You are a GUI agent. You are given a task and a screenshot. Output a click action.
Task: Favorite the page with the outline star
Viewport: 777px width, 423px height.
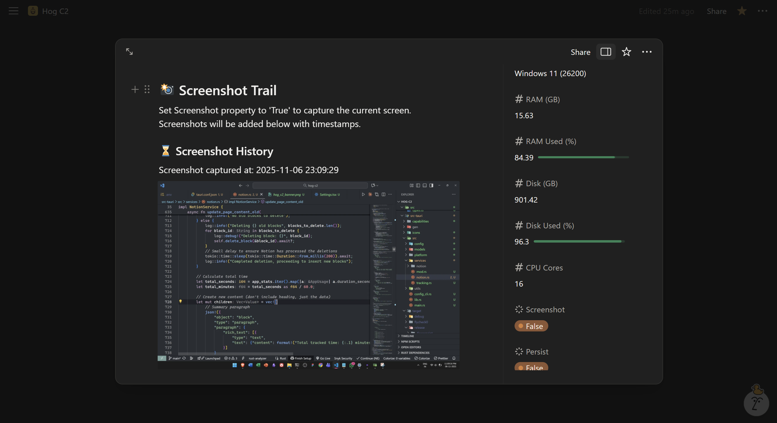626,52
